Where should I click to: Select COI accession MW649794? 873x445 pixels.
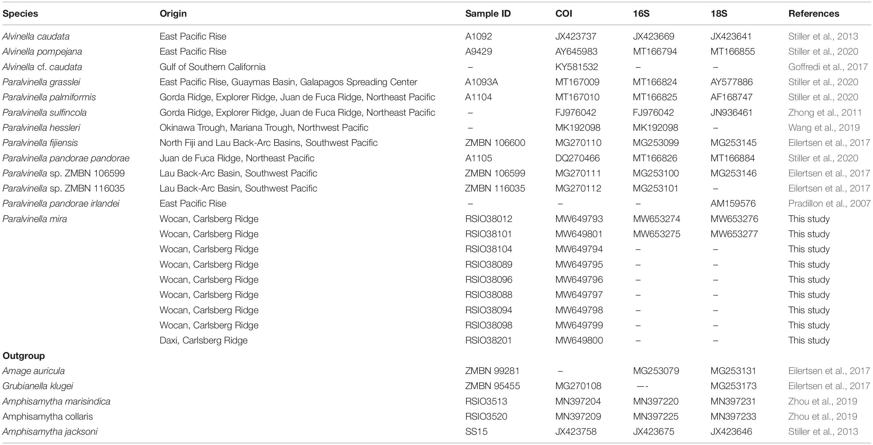[x=579, y=249]
